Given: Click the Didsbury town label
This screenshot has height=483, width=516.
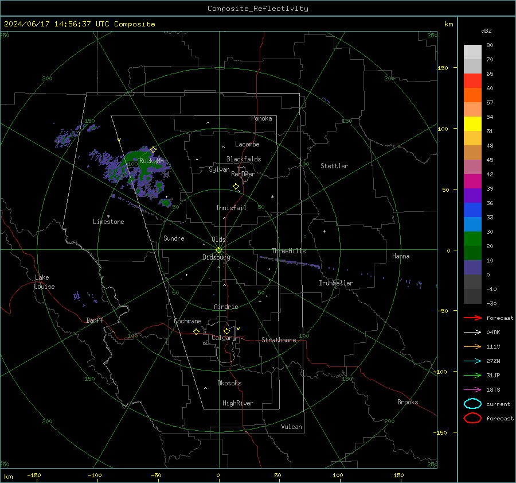Looking at the screenshot, I should [216, 257].
